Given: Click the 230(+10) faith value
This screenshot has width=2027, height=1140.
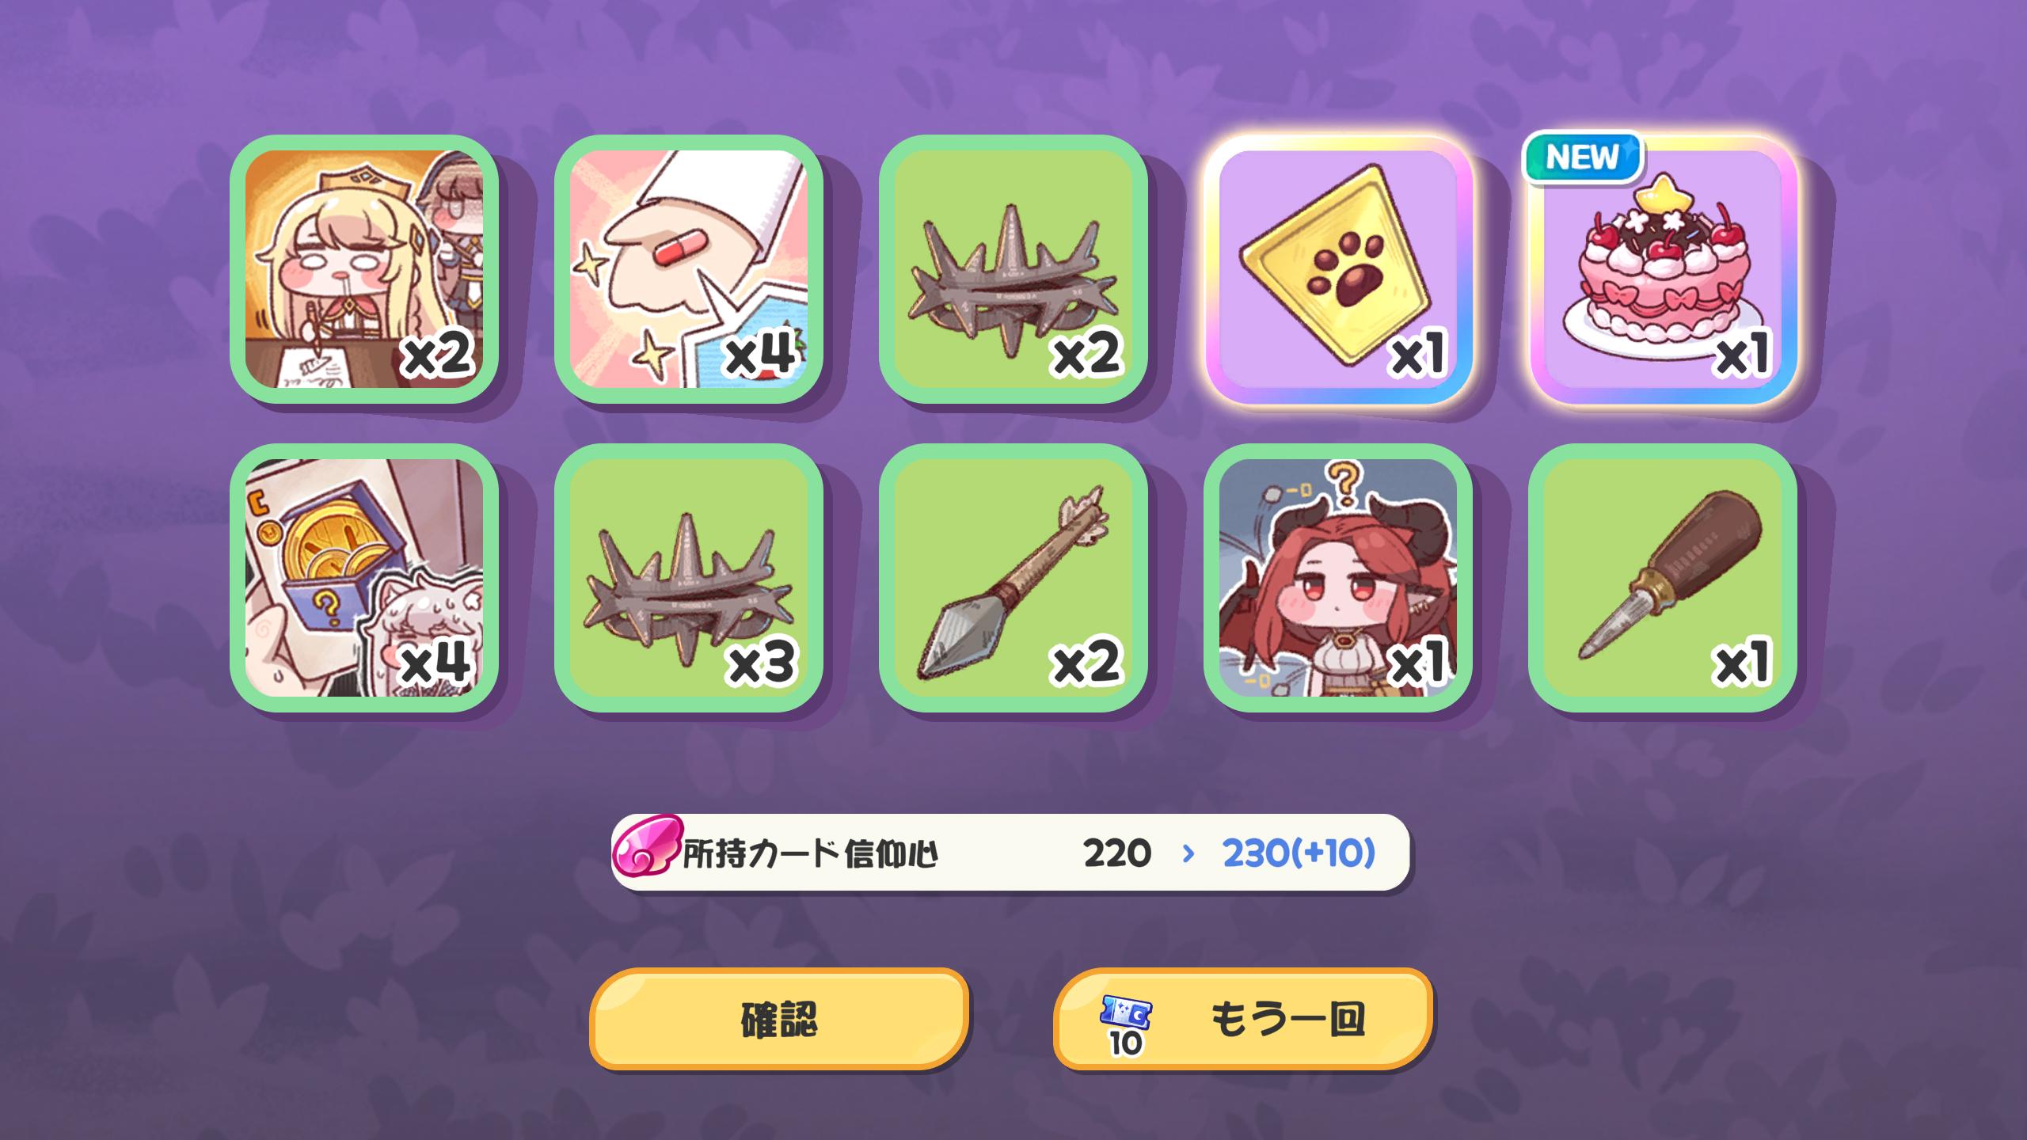Looking at the screenshot, I should (x=1299, y=853).
